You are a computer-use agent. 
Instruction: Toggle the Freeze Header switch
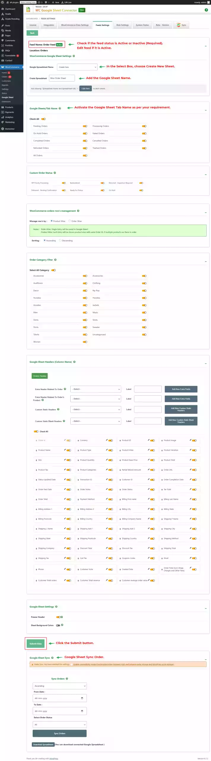coord(58,617)
